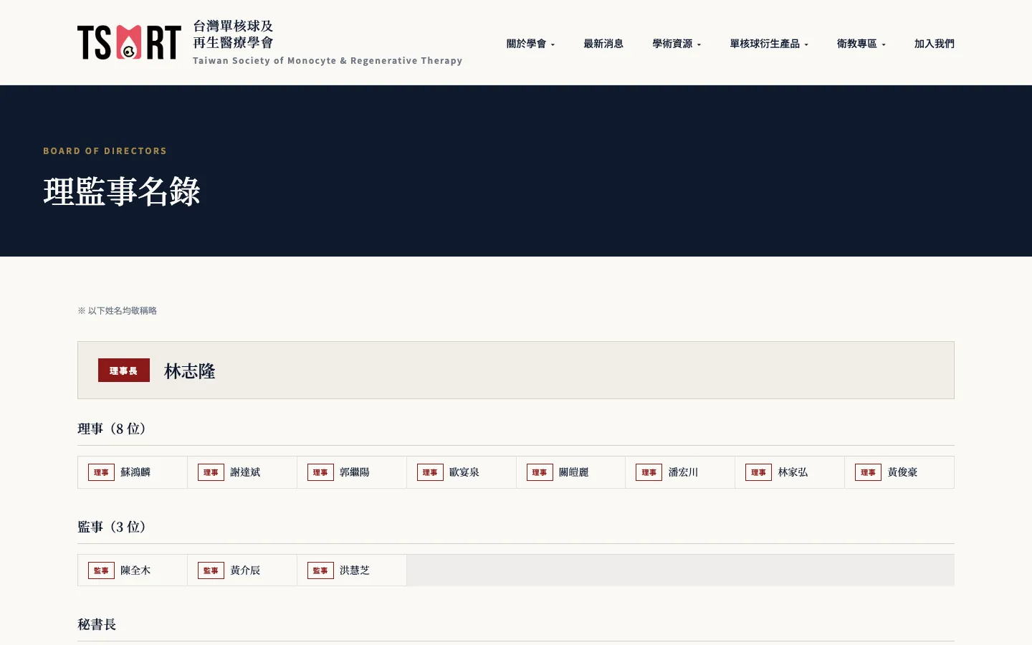Screen dimensions: 1032x645
Task: Select chairman name 林志隆
Action: click(x=190, y=371)
